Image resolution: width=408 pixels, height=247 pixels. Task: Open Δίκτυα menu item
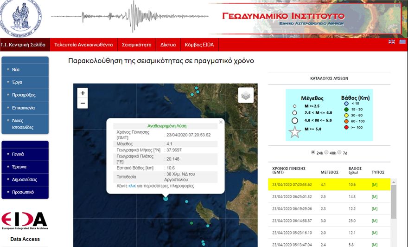(168, 45)
